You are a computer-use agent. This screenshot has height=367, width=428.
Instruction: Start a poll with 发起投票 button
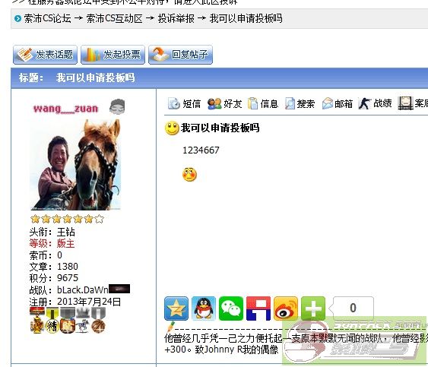click(113, 55)
